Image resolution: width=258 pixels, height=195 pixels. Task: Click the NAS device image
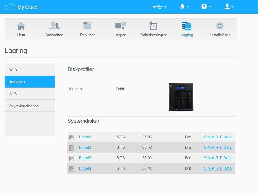coord(181,97)
